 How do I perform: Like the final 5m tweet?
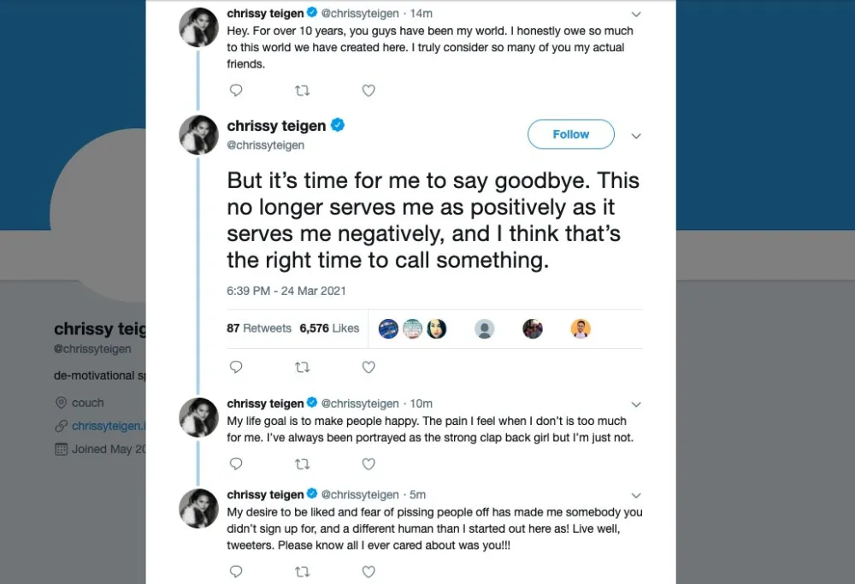pos(369,571)
